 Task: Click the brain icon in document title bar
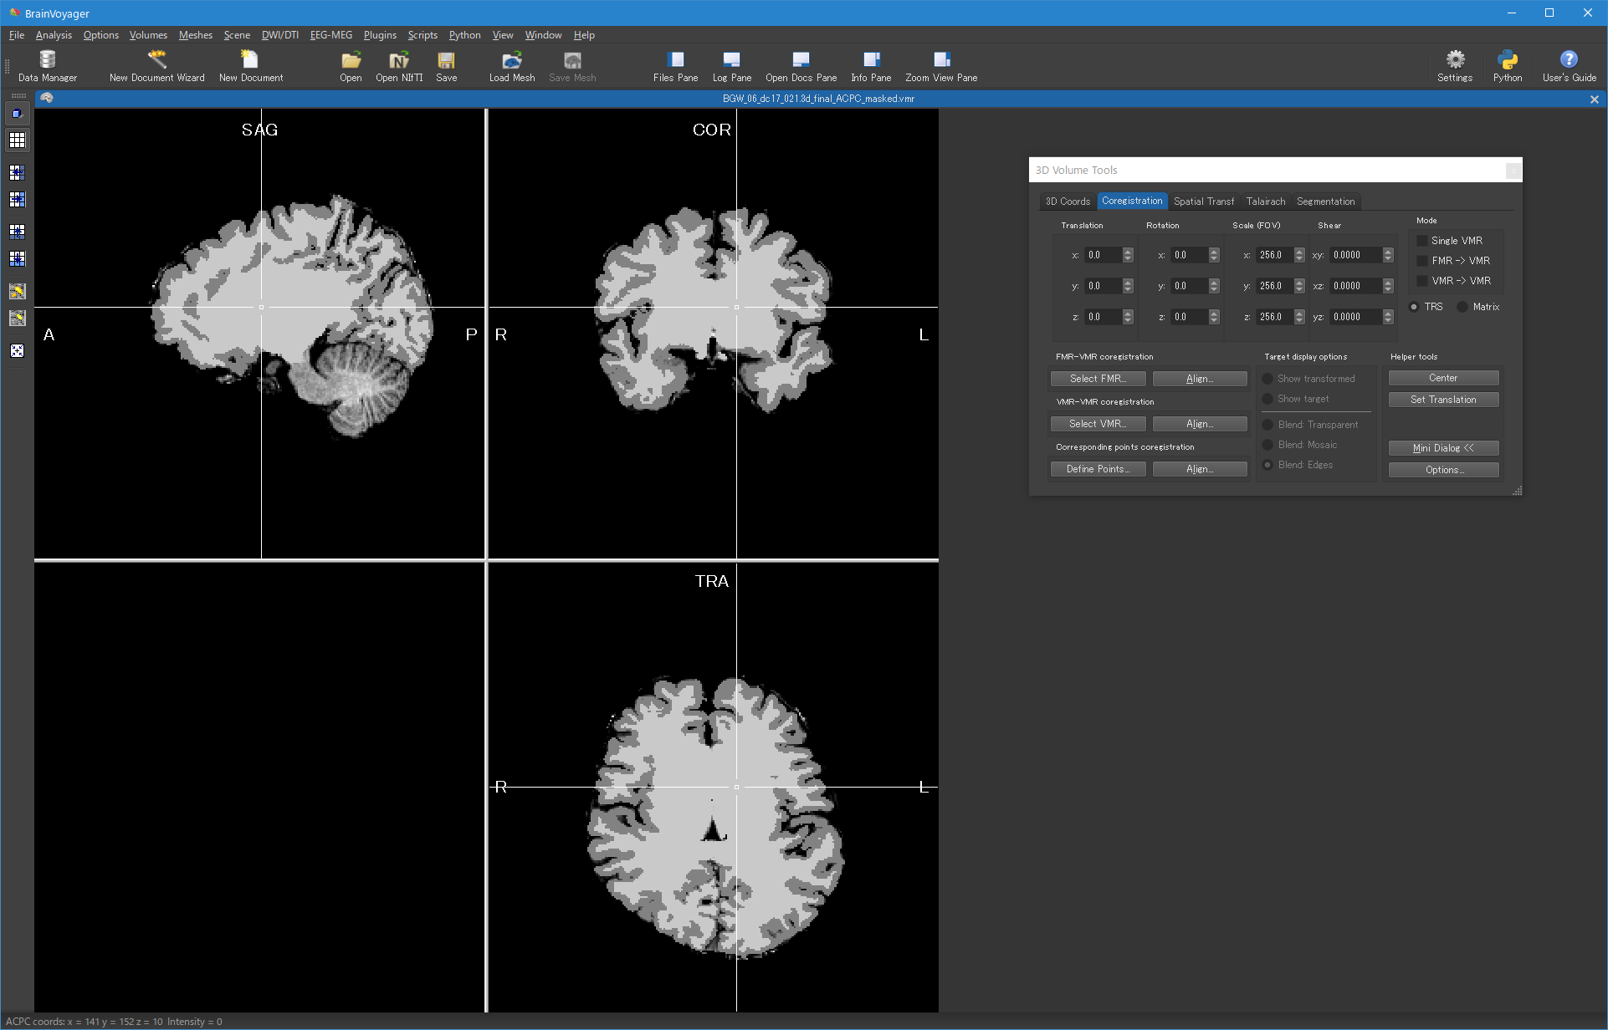pyautogui.click(x=47, y=99)
